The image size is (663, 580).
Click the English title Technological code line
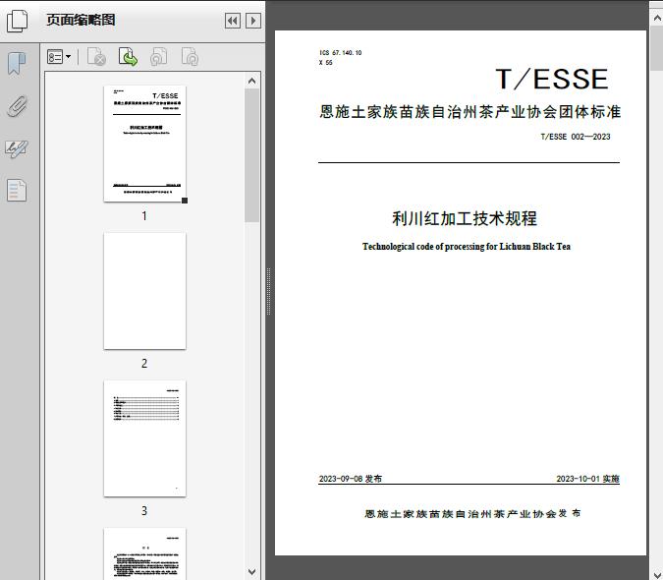pos(467,246)
